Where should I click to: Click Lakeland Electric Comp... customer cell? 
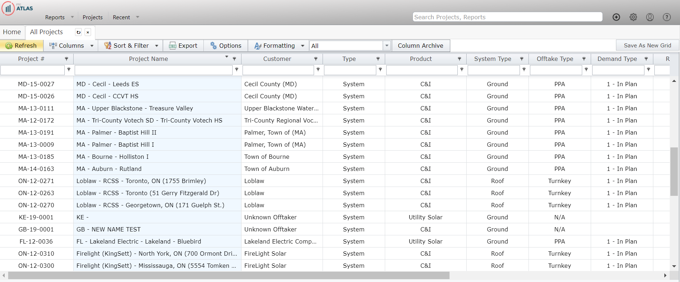tap(282, 241)
